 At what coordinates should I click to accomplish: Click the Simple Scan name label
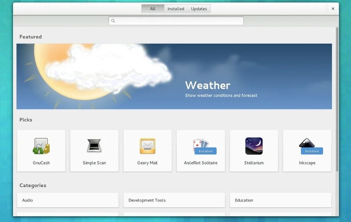[94, 163]
